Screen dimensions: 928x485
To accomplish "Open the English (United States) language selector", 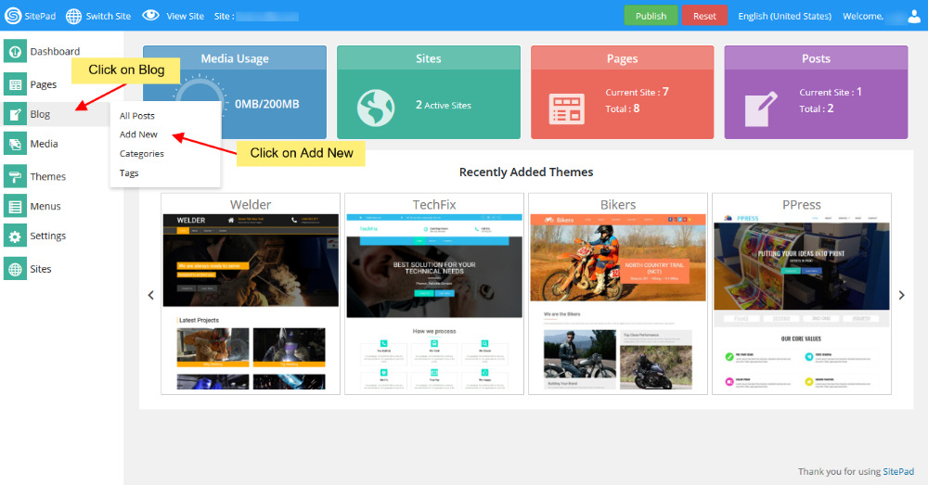I will [785, 16].
